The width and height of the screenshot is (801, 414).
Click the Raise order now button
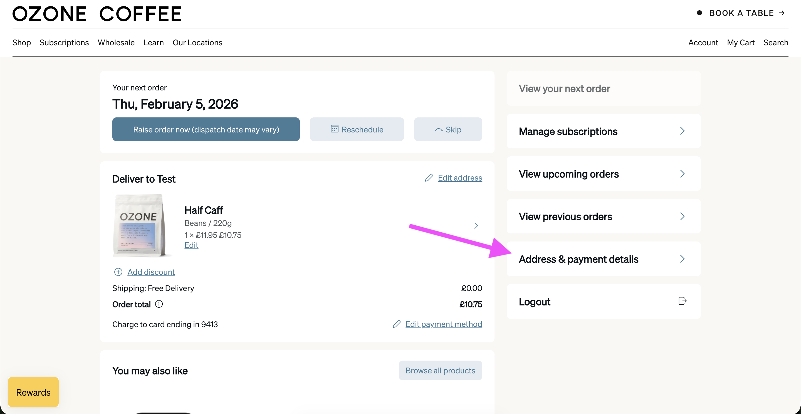206,129
